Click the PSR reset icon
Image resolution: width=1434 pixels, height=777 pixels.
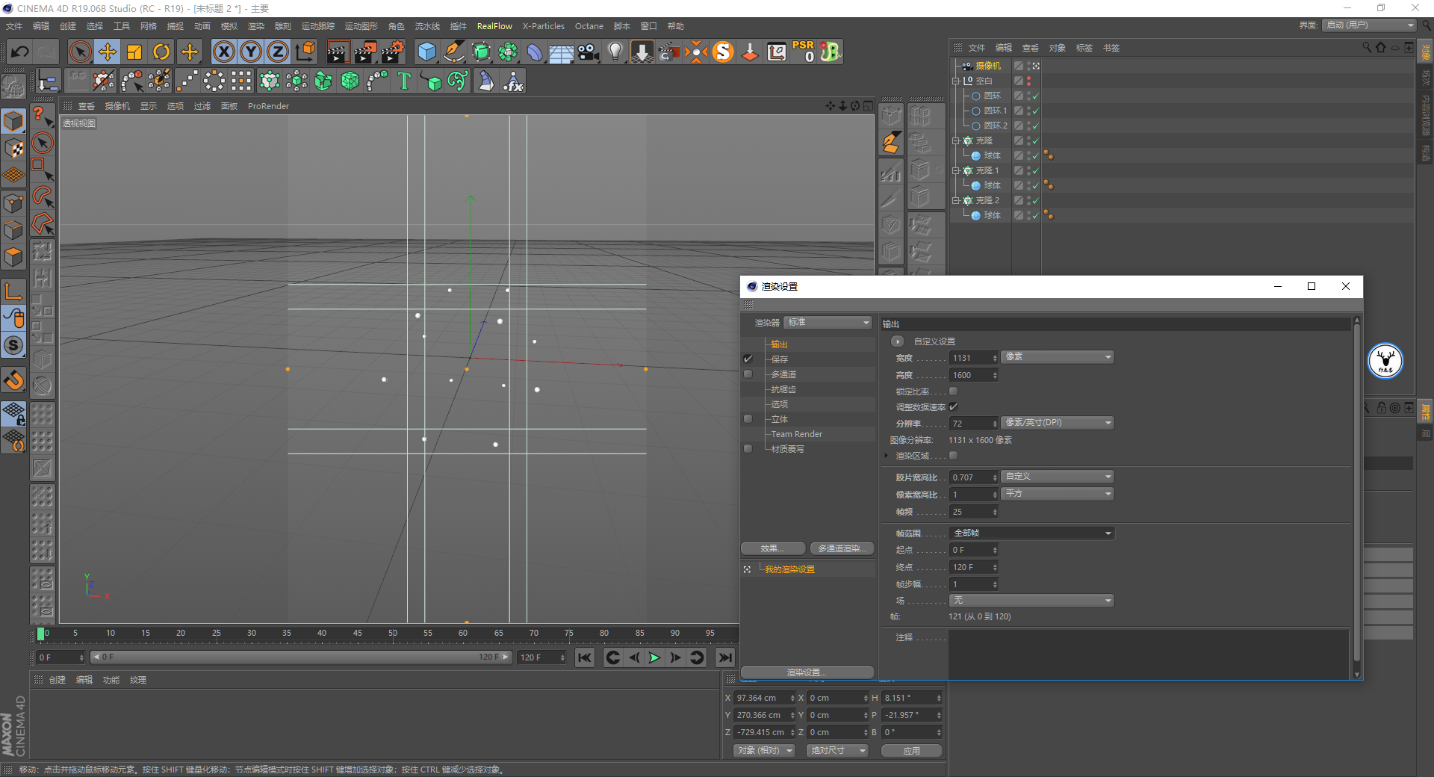(804, 52)
